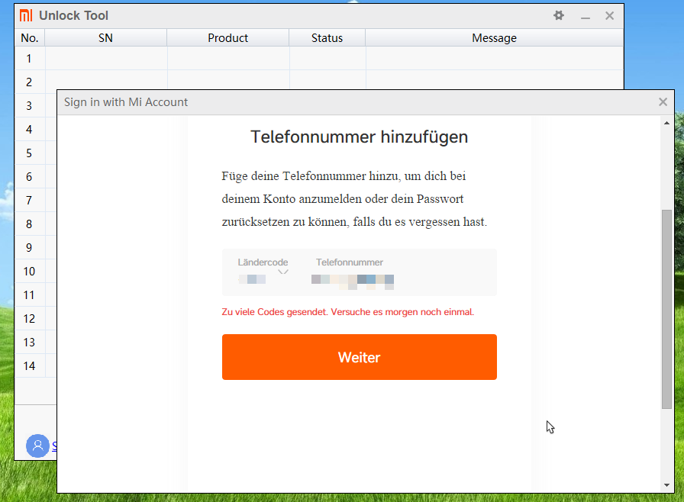Minimize the Unlock Tool window
Image resolution: width=684 pixels, height=502 pixels.
(586, 16)
